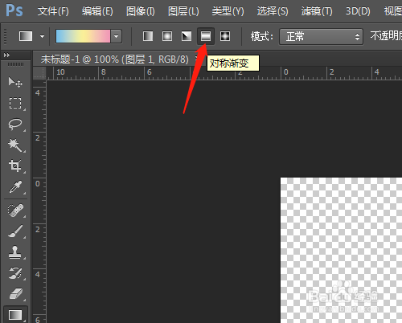
Task: Open the 图像(I) menu
Action: coord(141,11)
